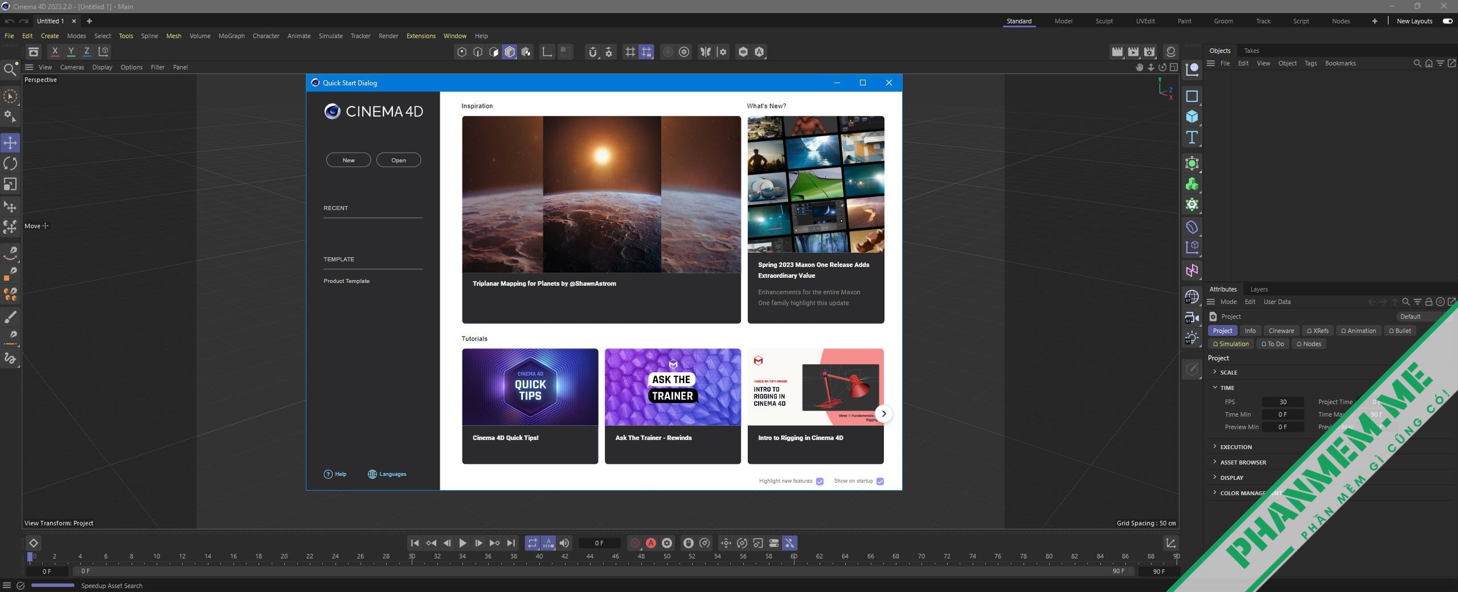1458x592 pixels.
Task: Add a Text object from right palette
Action: click(x=1191, y=137)
